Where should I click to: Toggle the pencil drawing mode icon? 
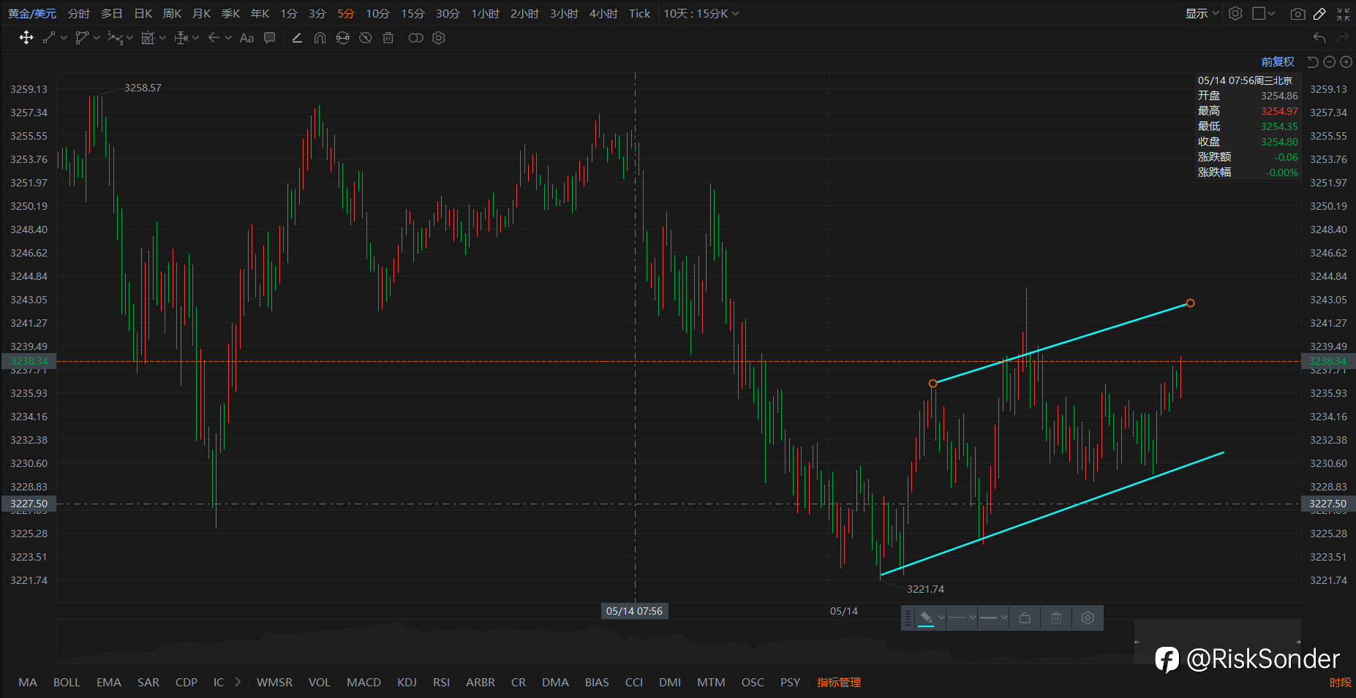click(1319, 14)
